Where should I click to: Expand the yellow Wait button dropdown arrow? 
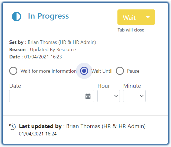pos(148,17)
